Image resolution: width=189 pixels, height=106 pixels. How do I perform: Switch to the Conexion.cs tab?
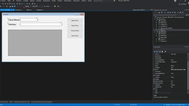[x=18, y=10]
